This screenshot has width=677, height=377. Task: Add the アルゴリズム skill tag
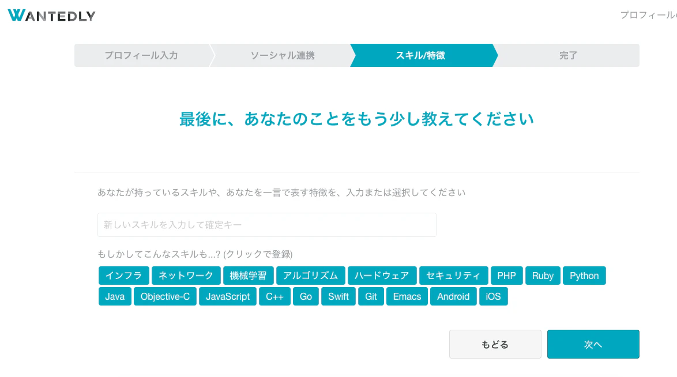coord(310,276)
